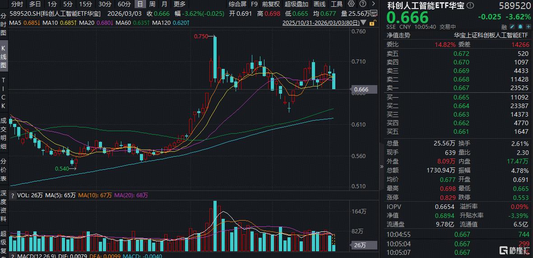Open 分价表 in left sidebar
The image size is (533, 258).
coord(4,169)
